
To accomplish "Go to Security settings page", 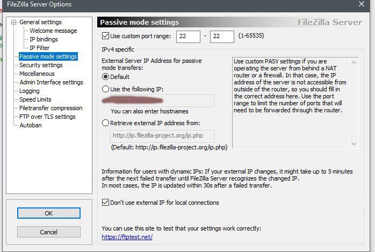I will tap(41, 66).
